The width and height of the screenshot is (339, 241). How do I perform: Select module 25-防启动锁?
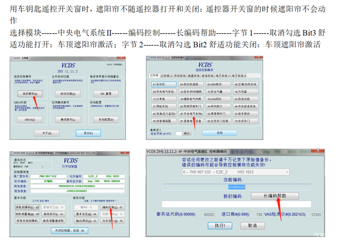click(x=246, y=99)
